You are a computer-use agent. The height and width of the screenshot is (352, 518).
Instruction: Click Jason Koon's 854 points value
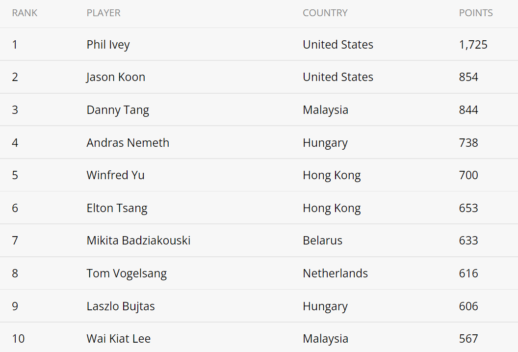point(468,77)
